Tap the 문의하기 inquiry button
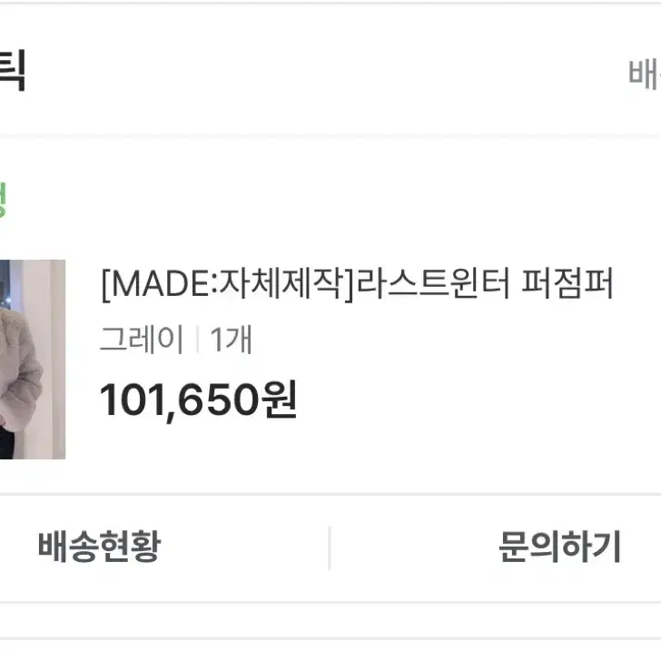 point(559,547)
